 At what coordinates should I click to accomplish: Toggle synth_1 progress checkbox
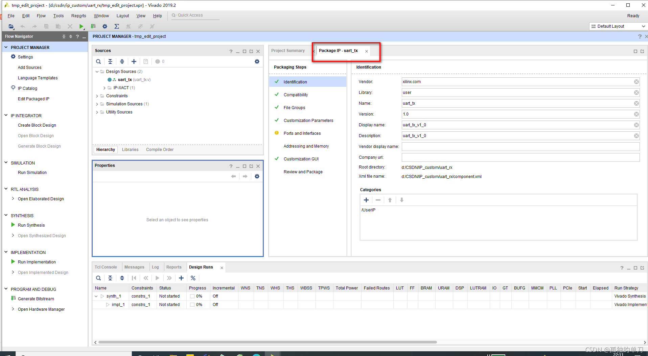click(192, 296)
